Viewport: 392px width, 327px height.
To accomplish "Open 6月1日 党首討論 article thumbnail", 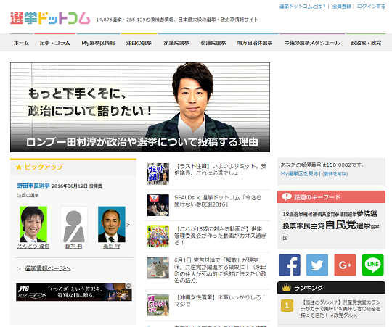I will [x=158, y=268].
